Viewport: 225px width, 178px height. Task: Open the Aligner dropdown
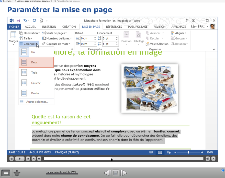coord(179,33)
